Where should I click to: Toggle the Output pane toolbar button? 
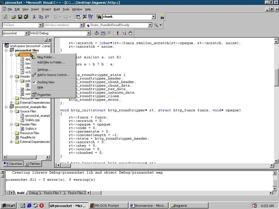click(x=84, y=17)
